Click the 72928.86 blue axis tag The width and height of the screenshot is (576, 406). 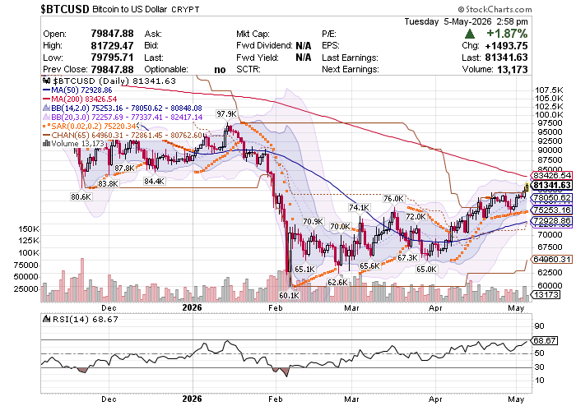tap(552, 221)
